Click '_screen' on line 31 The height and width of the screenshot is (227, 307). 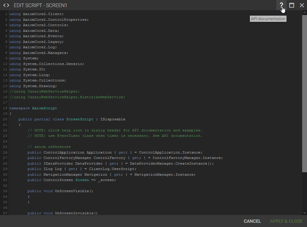click(x=106, y=180)
